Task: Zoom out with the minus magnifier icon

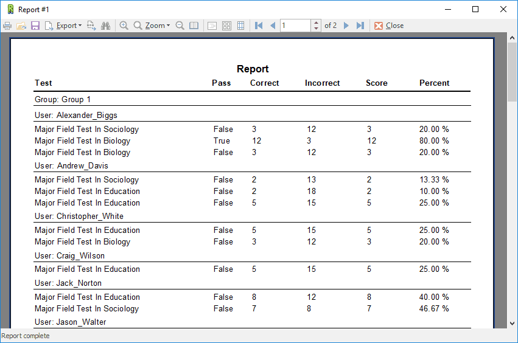Action: pyautogui.click(x=180, y=26)
